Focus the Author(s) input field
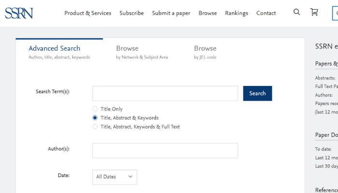 tap(165, 151)
